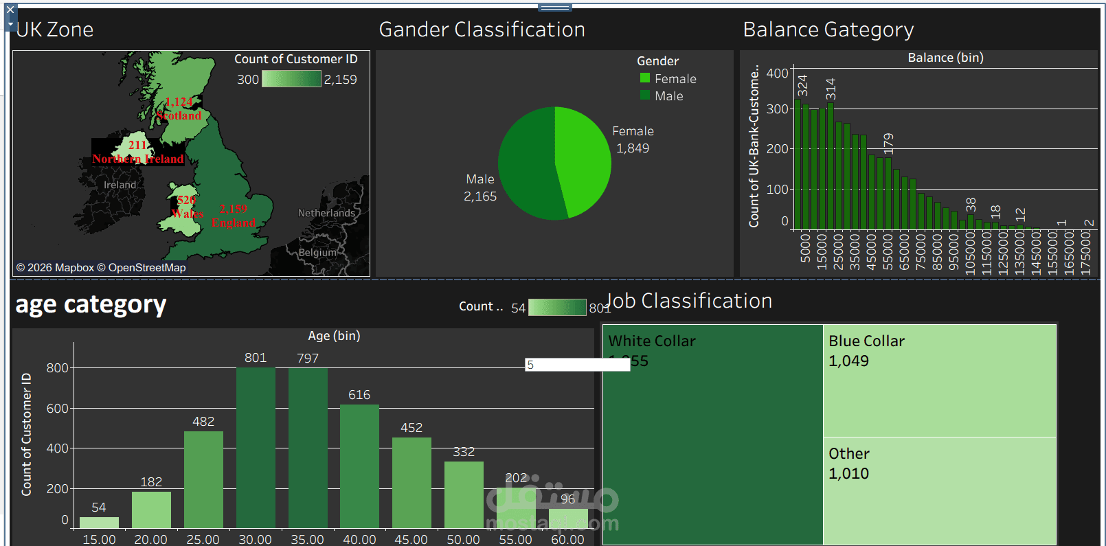This screenshot has width=1106, height=546.
Task: Select the age bar labeled 54
Action: pos(99,523)
